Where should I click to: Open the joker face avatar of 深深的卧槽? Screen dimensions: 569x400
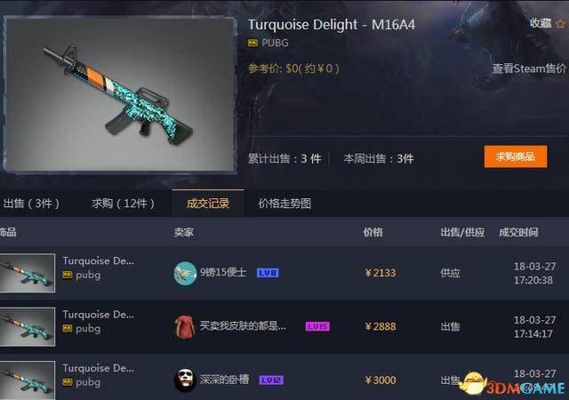(185, 380)
